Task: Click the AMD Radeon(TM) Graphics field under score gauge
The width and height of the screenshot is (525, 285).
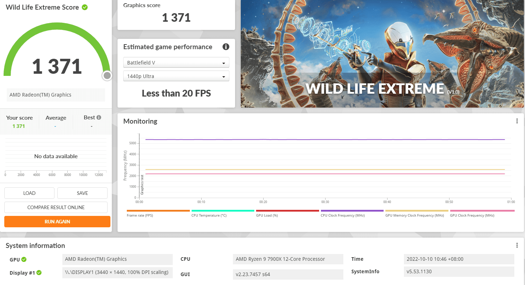Action: point(56,95)
